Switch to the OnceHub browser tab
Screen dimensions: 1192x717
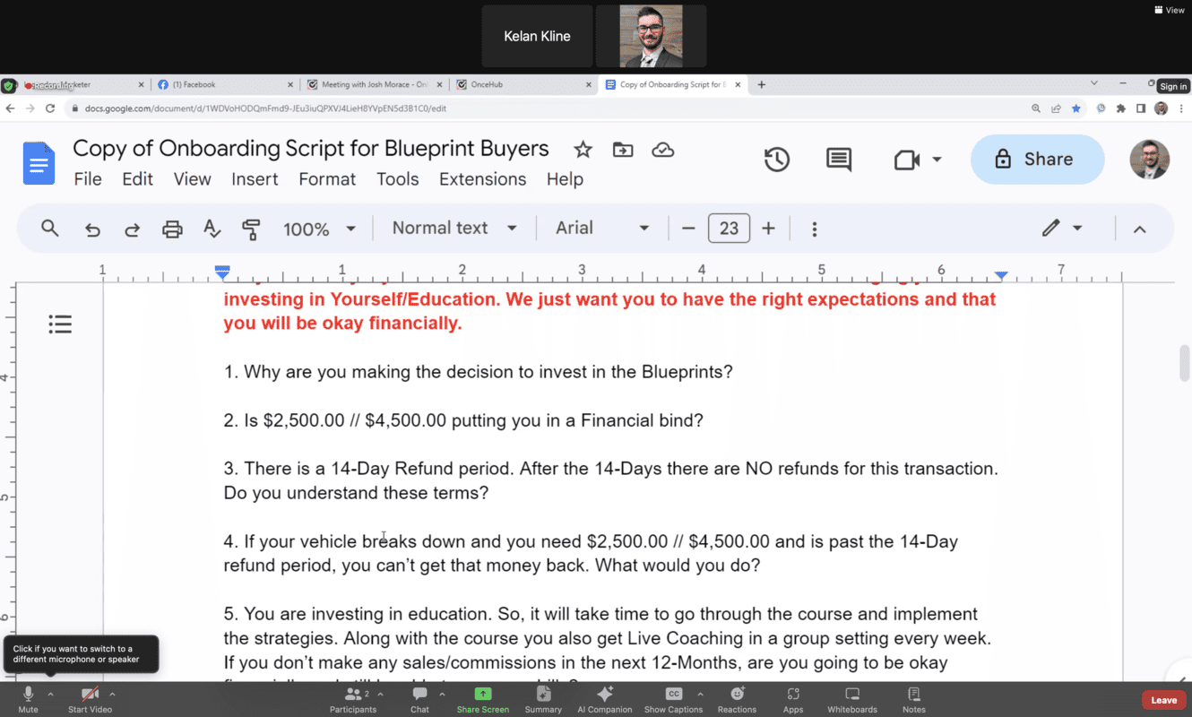[523, 85]
